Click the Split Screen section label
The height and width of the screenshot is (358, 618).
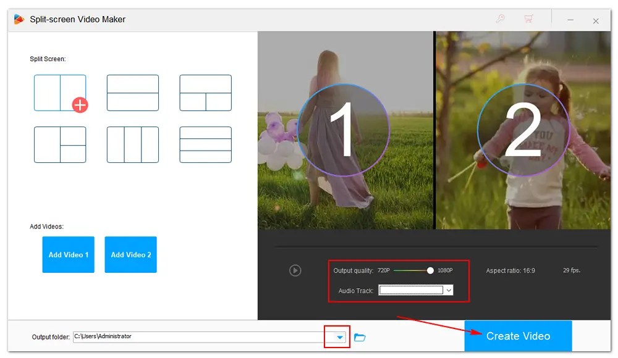[49, 59]
